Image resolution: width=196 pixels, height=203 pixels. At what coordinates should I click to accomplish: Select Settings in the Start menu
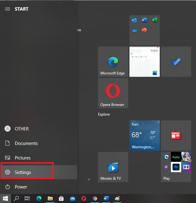23,172
